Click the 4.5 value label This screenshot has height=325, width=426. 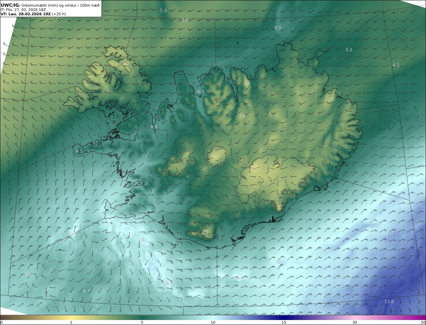point(79,151)
